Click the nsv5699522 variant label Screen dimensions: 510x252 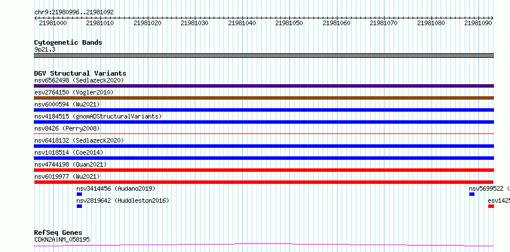coord(489,188)
